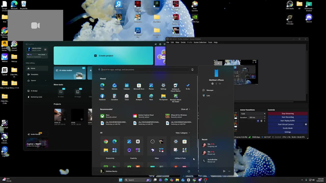
Task: Open OBS virtual camera settings gear
Action: pos(306,124)
